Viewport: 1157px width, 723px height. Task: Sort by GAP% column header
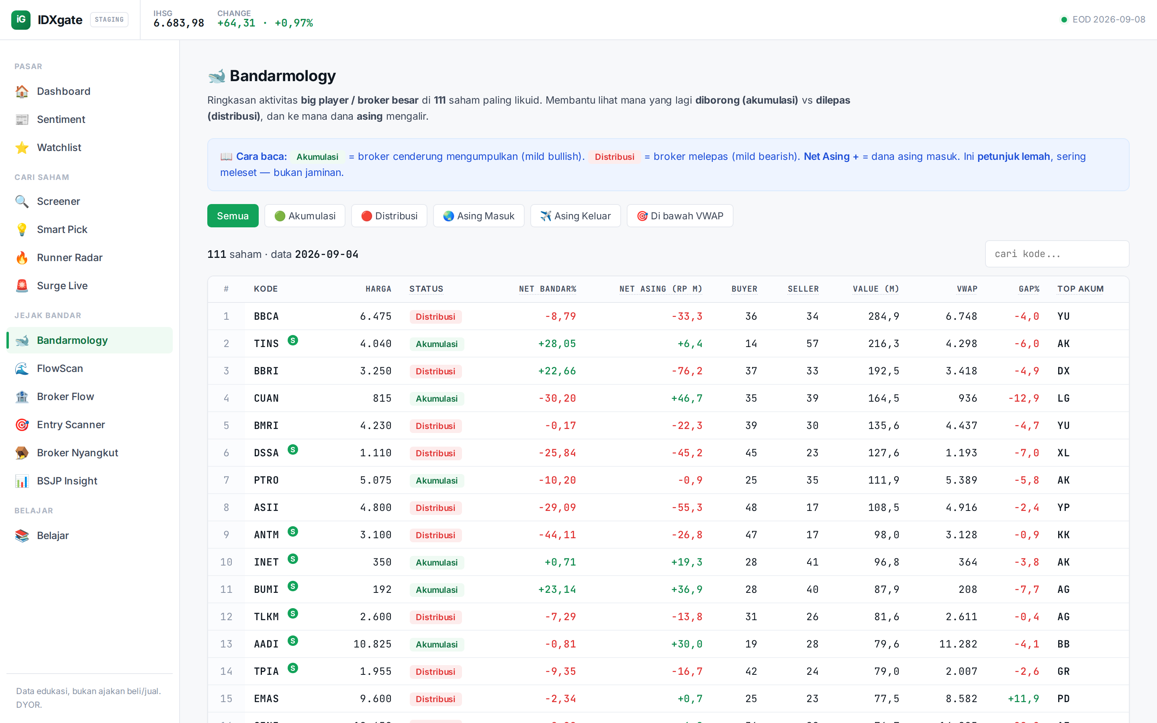pyautogui.click(x=1029, y=289)
